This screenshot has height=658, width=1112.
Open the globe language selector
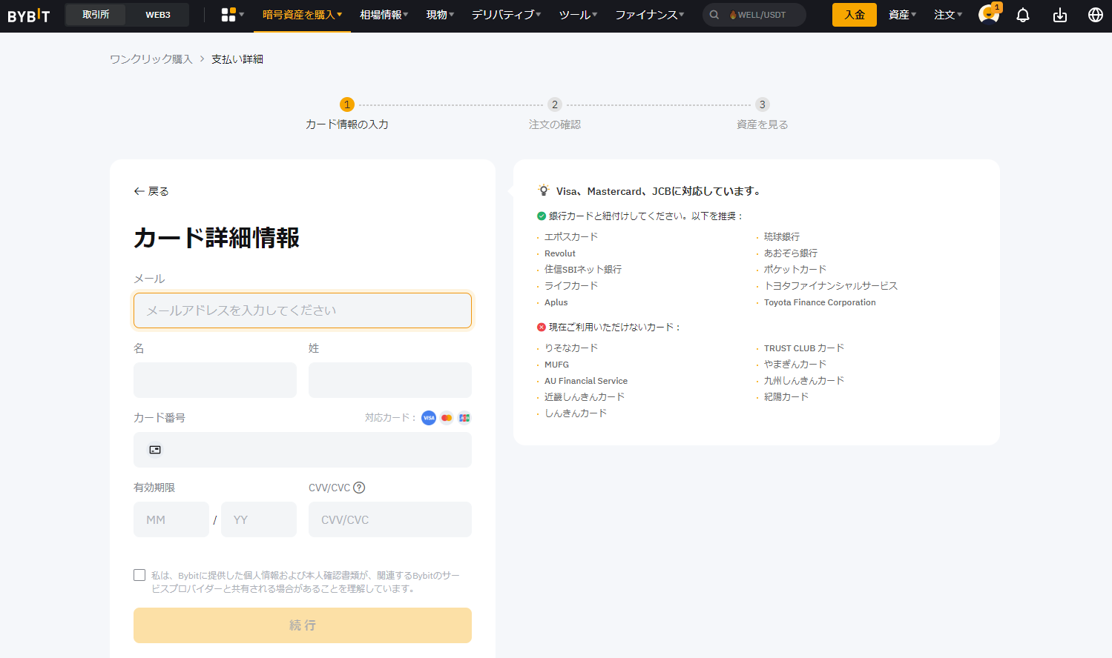tap(1096, 15)
